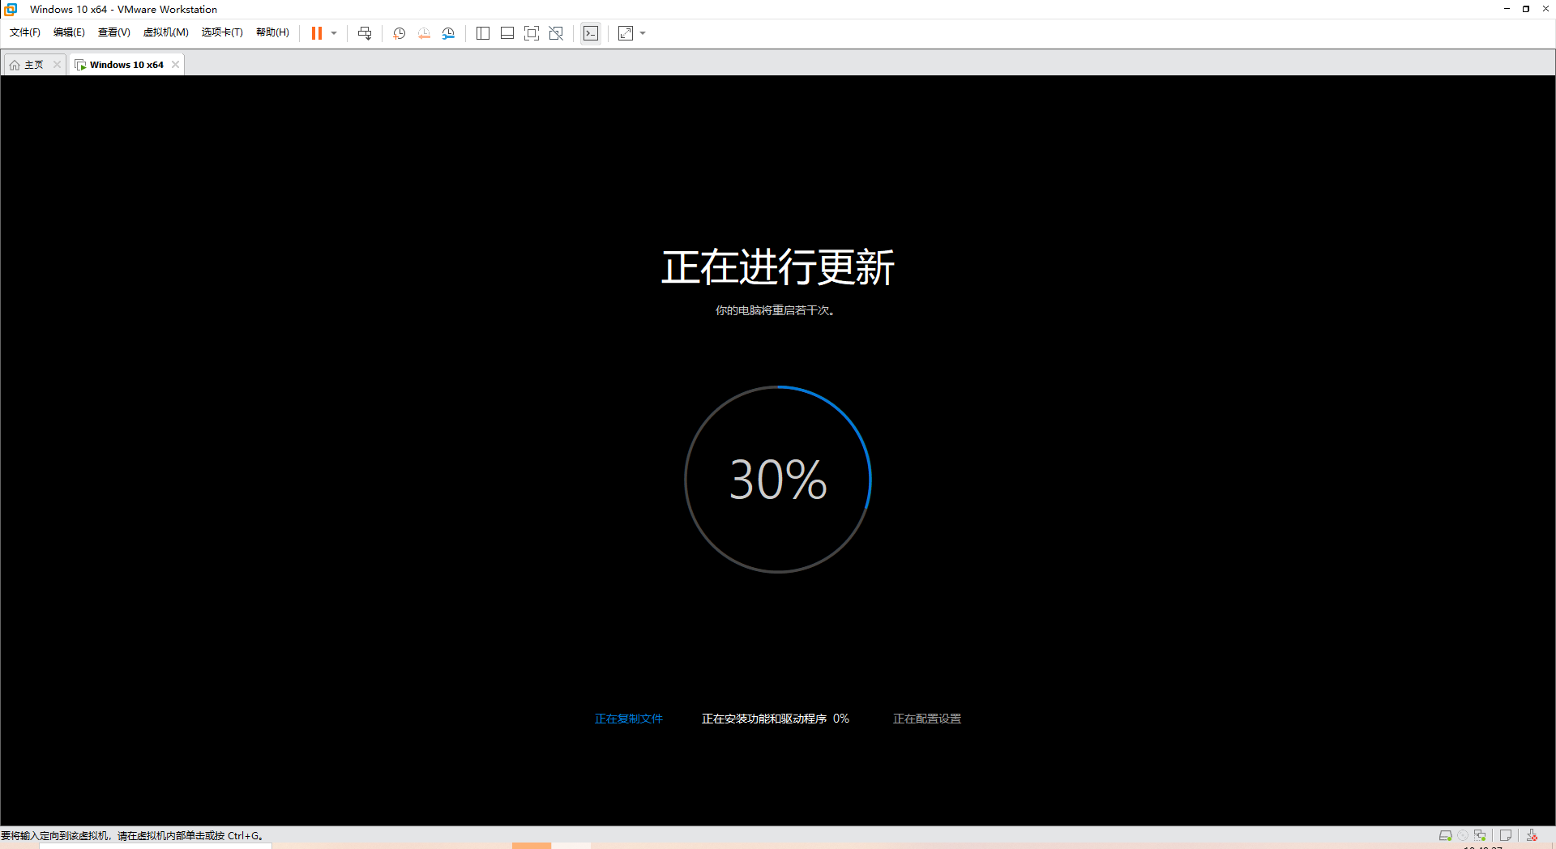Screen dimensions: 1556x849
Task: Close the Windows 10 x64 tab
Action: coord(175,65)
